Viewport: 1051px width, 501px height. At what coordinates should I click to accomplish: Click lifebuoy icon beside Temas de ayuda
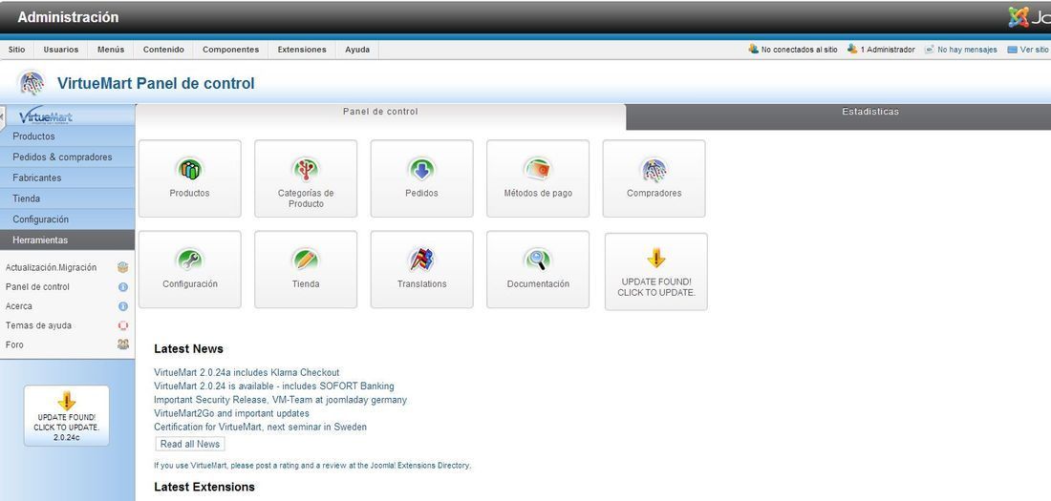point(122,325)
